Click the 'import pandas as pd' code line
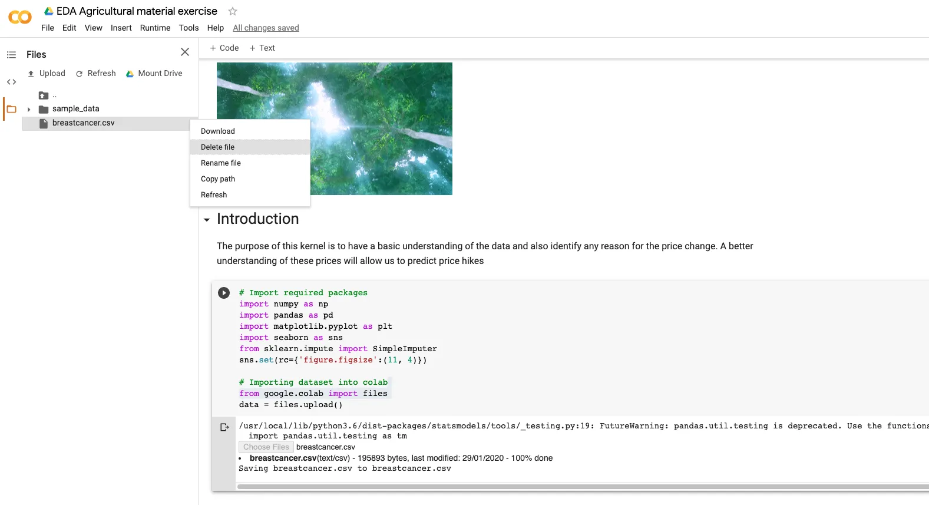 point(286,315)
